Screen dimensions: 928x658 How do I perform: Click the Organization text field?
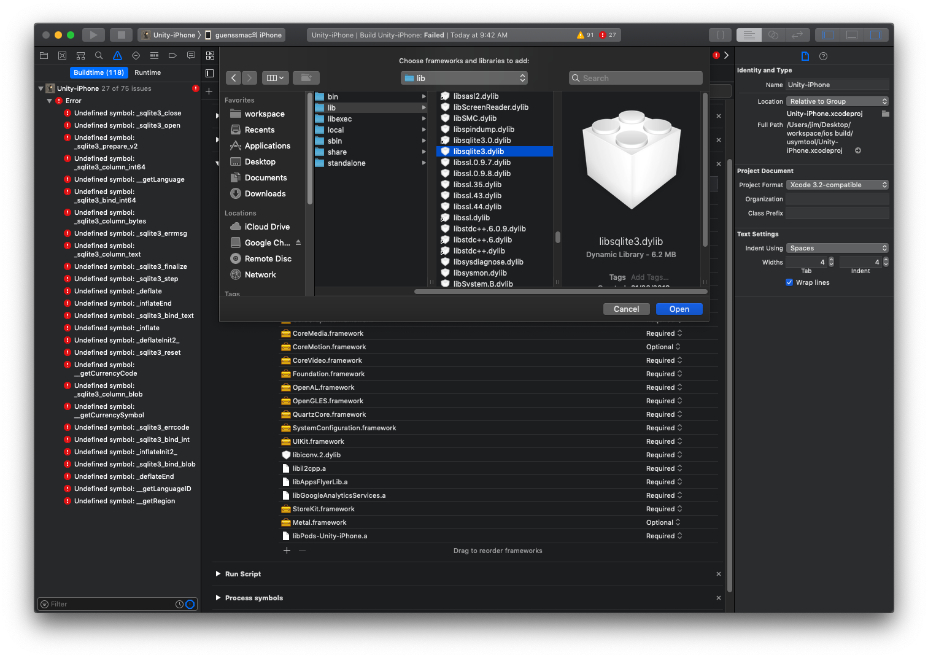838,199
